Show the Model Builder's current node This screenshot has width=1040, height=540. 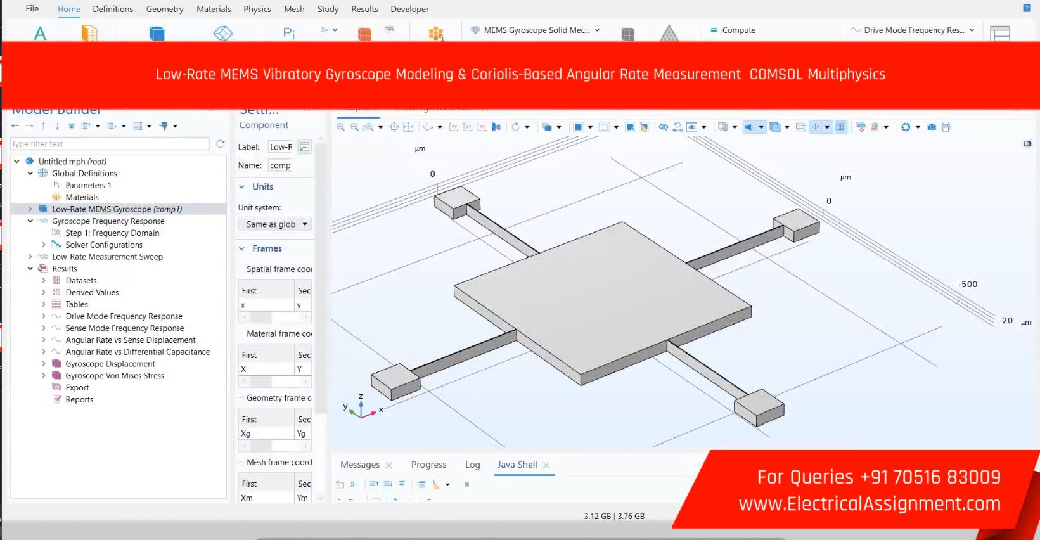72,126
